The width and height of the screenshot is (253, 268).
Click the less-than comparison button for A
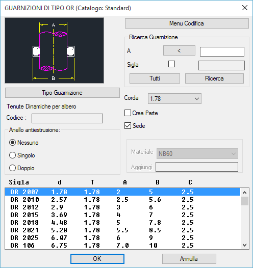click(179, 50)
